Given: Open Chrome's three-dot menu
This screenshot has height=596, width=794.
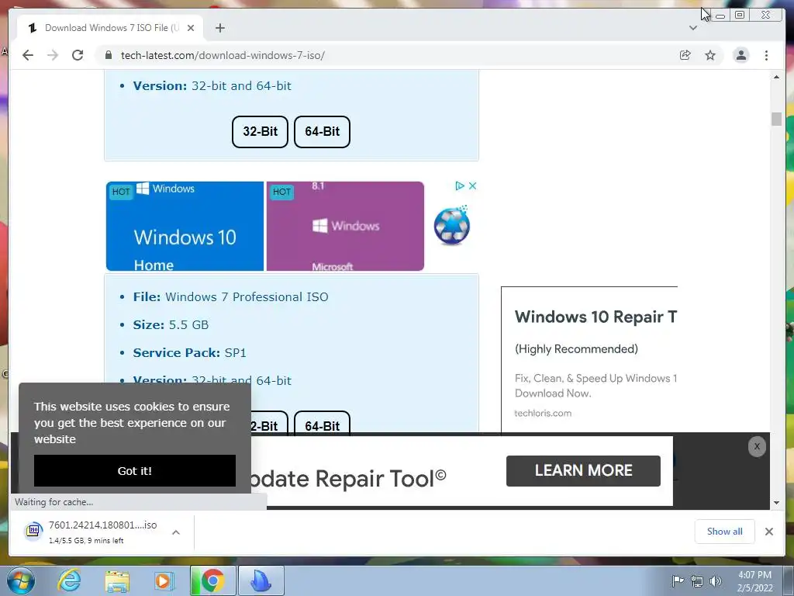Looking at the screenshot, I should tap(766, 55).
